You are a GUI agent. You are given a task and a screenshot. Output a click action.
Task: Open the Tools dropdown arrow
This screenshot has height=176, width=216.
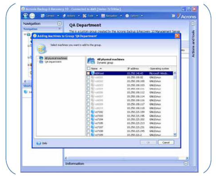[x=97, y=16]
